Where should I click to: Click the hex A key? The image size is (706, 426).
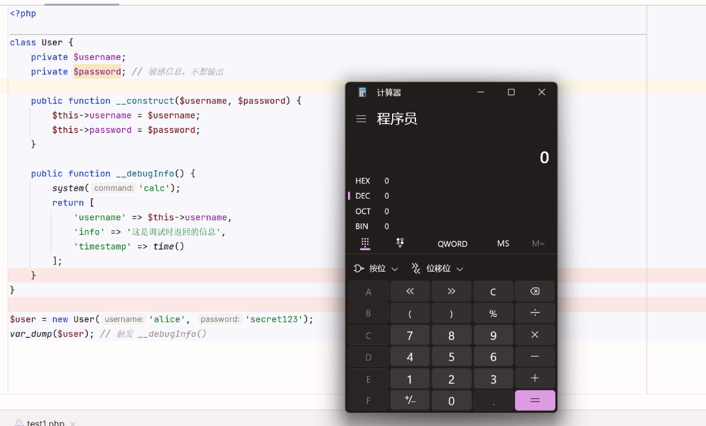coord(368,291)
